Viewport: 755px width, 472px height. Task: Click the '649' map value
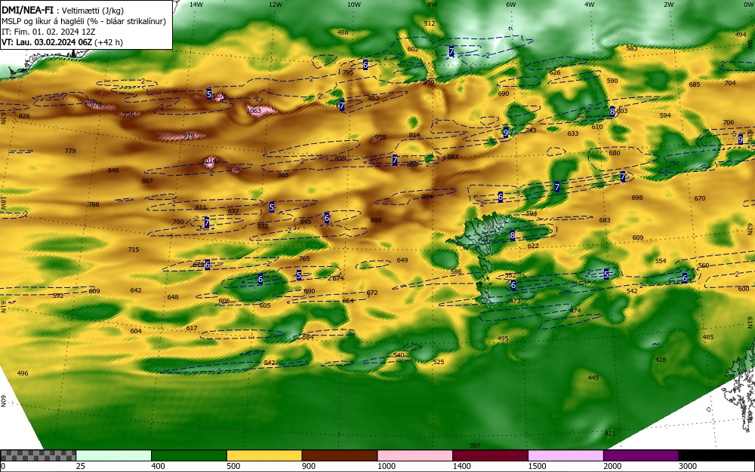pyautogui.click(x=402, y=261)
